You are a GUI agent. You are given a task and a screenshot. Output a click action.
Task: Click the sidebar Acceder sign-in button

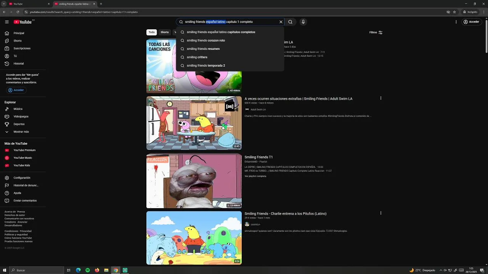pos(16,90)
